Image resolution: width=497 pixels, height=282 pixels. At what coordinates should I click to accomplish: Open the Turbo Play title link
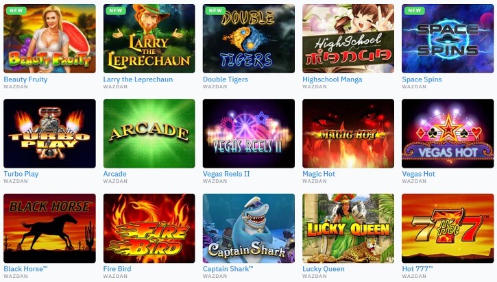[x=21, y=174]
